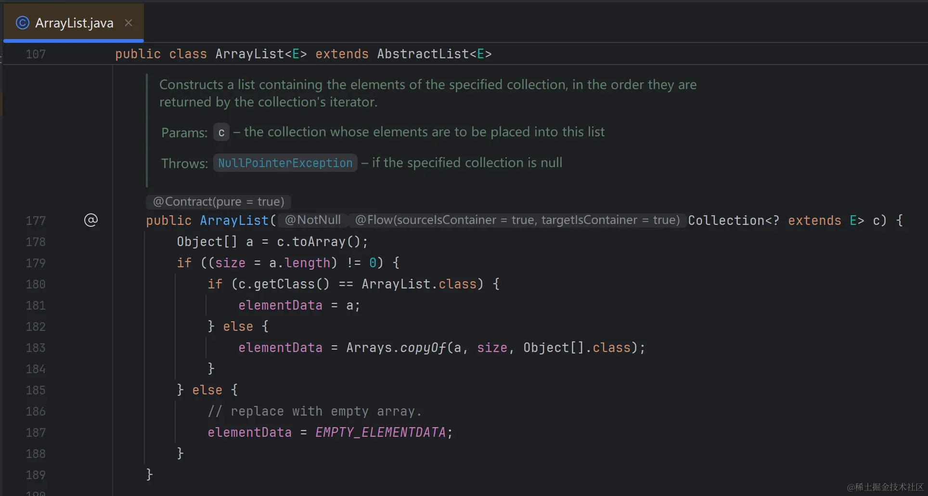Viewport: 928px width, 496px height.
Task: Click line number 181 in the gutter
Action: [36, 305]
